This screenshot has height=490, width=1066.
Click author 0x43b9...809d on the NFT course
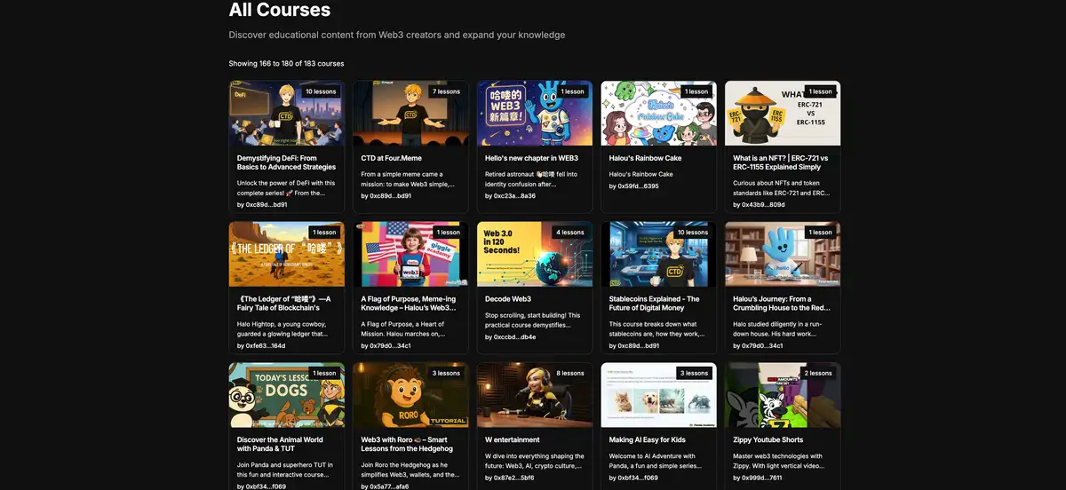[x=759, y=205]
